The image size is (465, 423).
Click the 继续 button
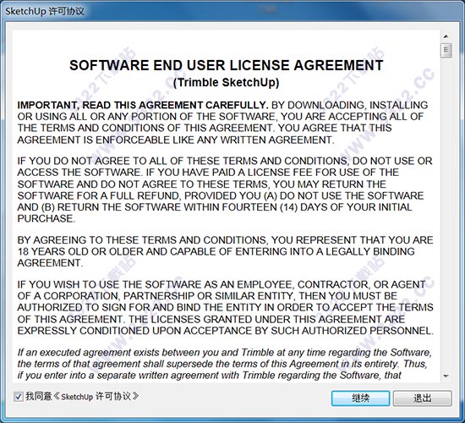[x=360, y=398]
